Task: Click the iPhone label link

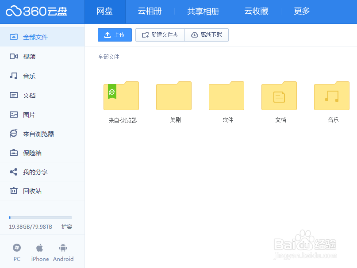Action: [x=40, y=259]
